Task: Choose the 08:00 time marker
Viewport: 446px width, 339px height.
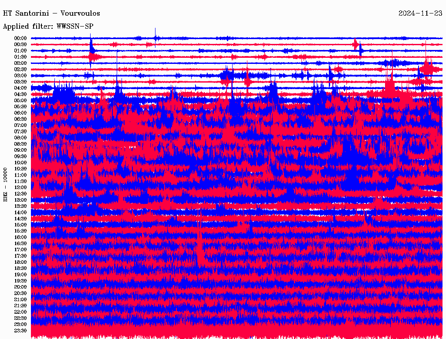Action: [x=20, y=138]
